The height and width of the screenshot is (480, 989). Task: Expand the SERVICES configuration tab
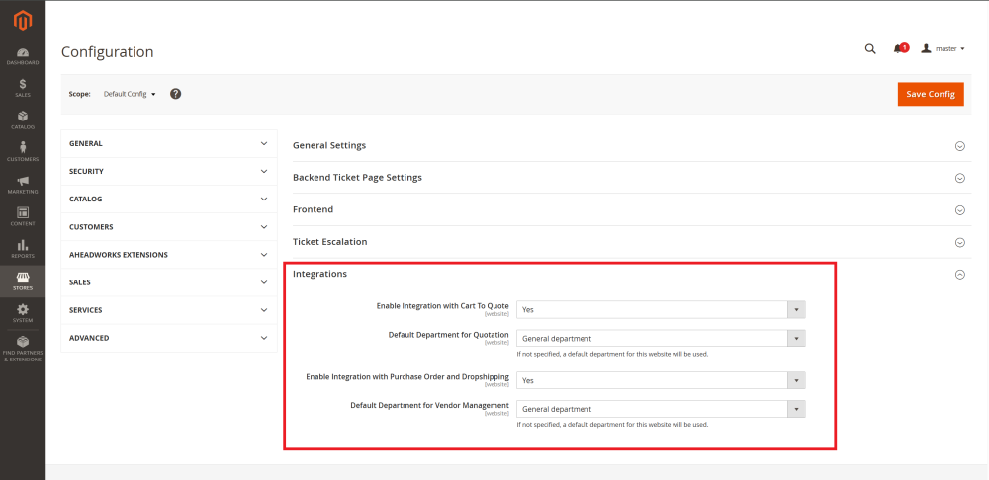tap(168, 310)
